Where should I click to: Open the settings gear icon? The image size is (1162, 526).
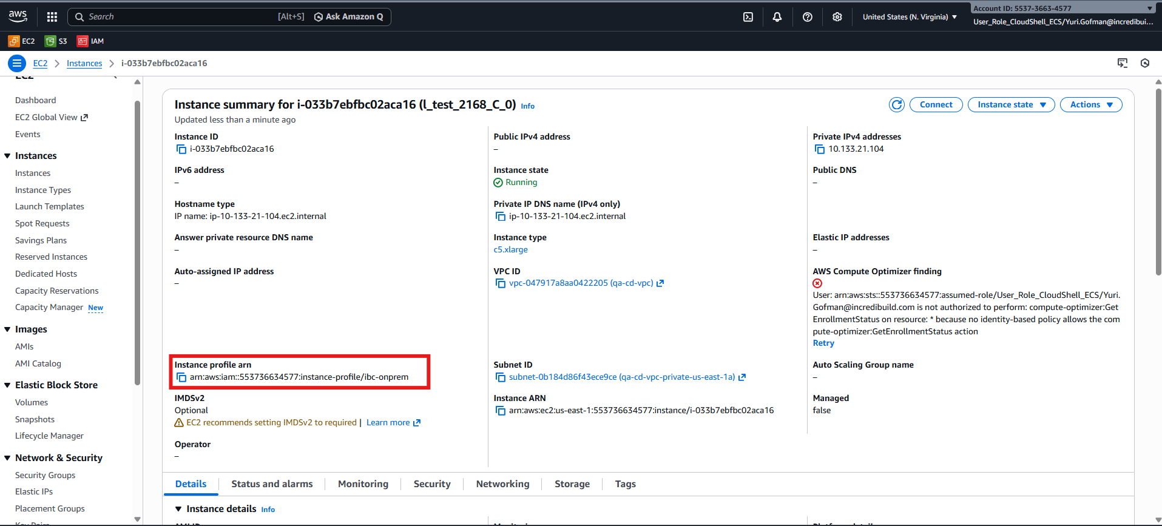837,17
